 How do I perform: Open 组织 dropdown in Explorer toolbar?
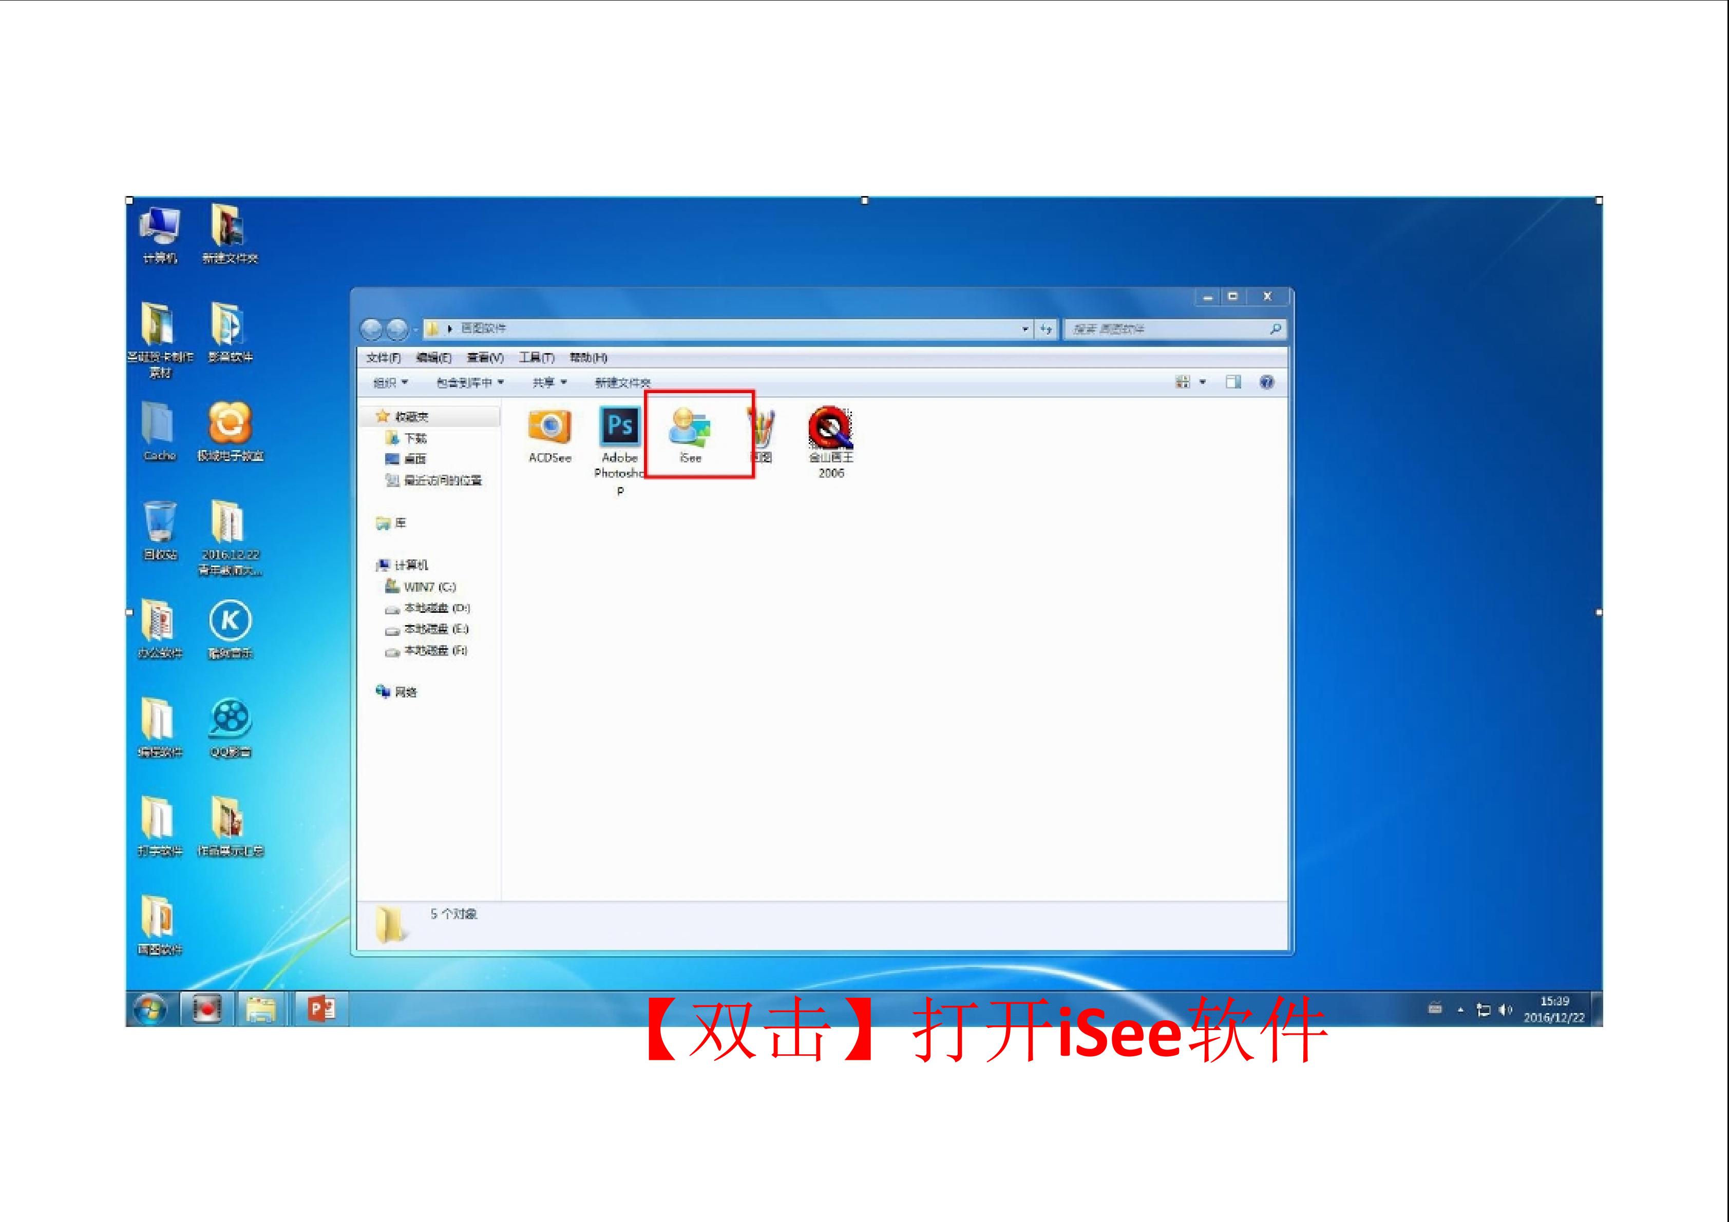391,382
